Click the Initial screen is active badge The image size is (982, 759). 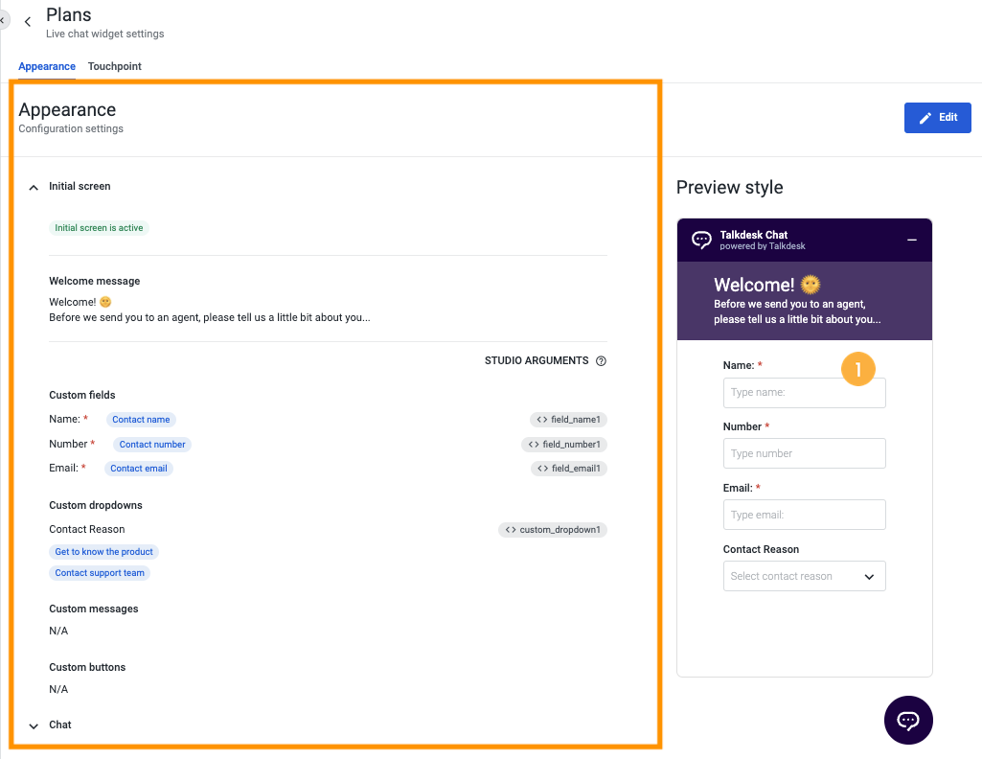[99, 228]
